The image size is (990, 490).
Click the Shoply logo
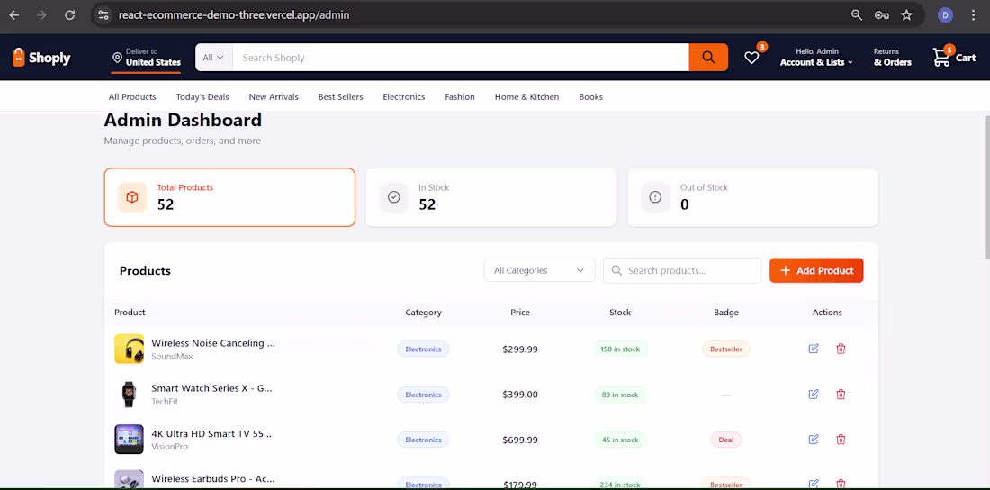41,58
